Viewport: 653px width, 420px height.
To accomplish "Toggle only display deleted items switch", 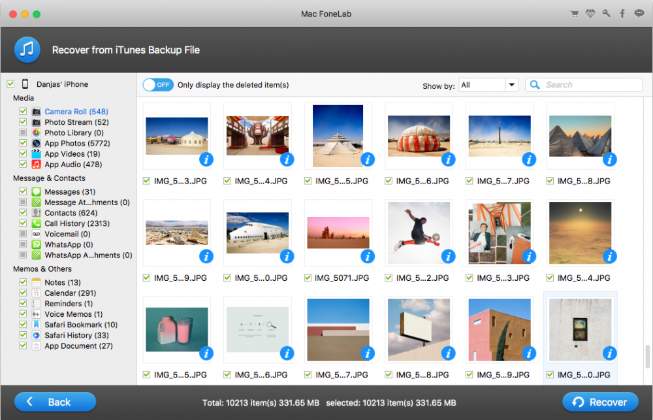I will coord(158,85).
